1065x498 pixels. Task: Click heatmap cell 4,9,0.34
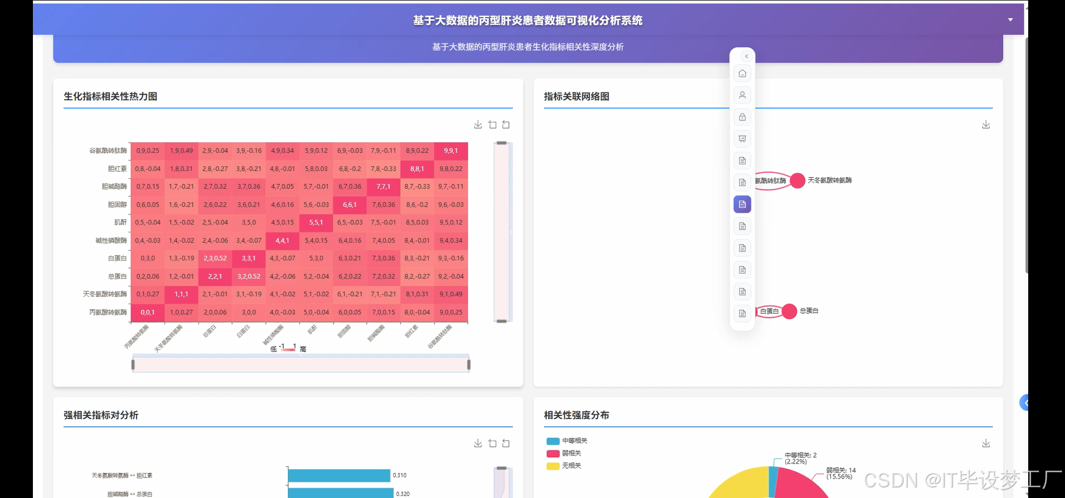(x=283, y=151)
